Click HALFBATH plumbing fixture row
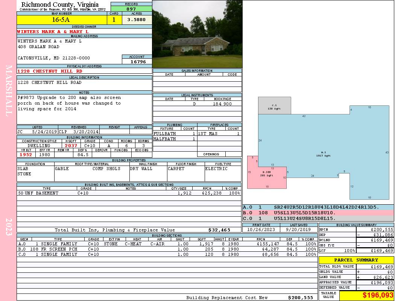Screen dimensions: 395x301 [175, 139]
